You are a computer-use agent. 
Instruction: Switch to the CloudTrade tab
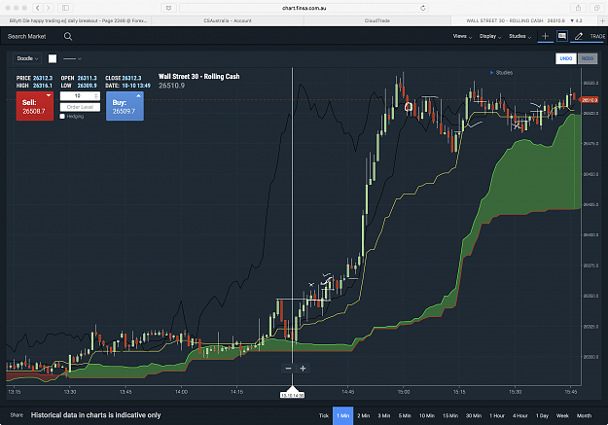[377, 20]
